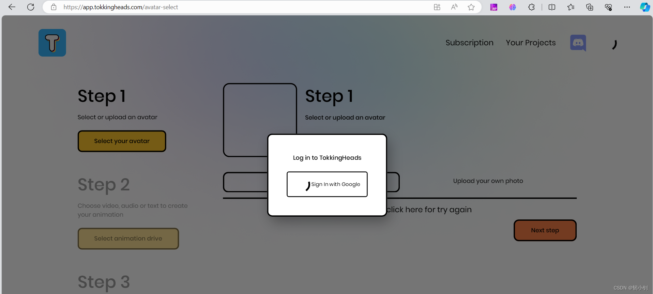653x294 pixels.
Task: Click the Step 2 heading
Action: pyautogui.click(x=104, y=185)
